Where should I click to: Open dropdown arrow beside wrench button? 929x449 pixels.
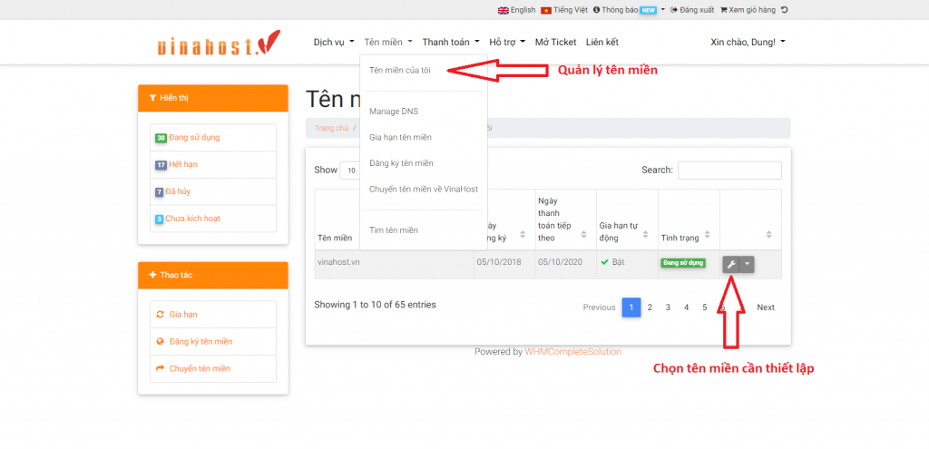coord(748,264)
